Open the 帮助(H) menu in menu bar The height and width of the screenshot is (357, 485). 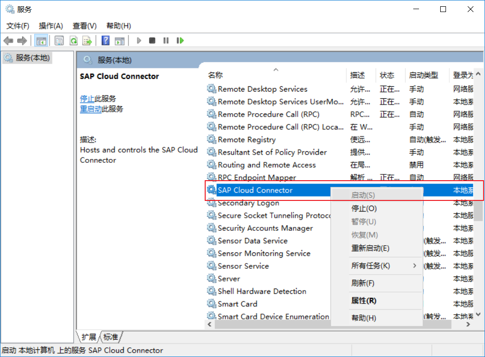[118, 26]
